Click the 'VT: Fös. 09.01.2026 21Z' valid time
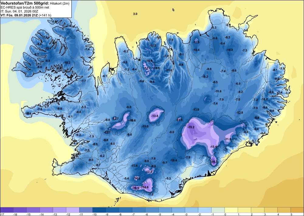 click(x=19, y=15)
